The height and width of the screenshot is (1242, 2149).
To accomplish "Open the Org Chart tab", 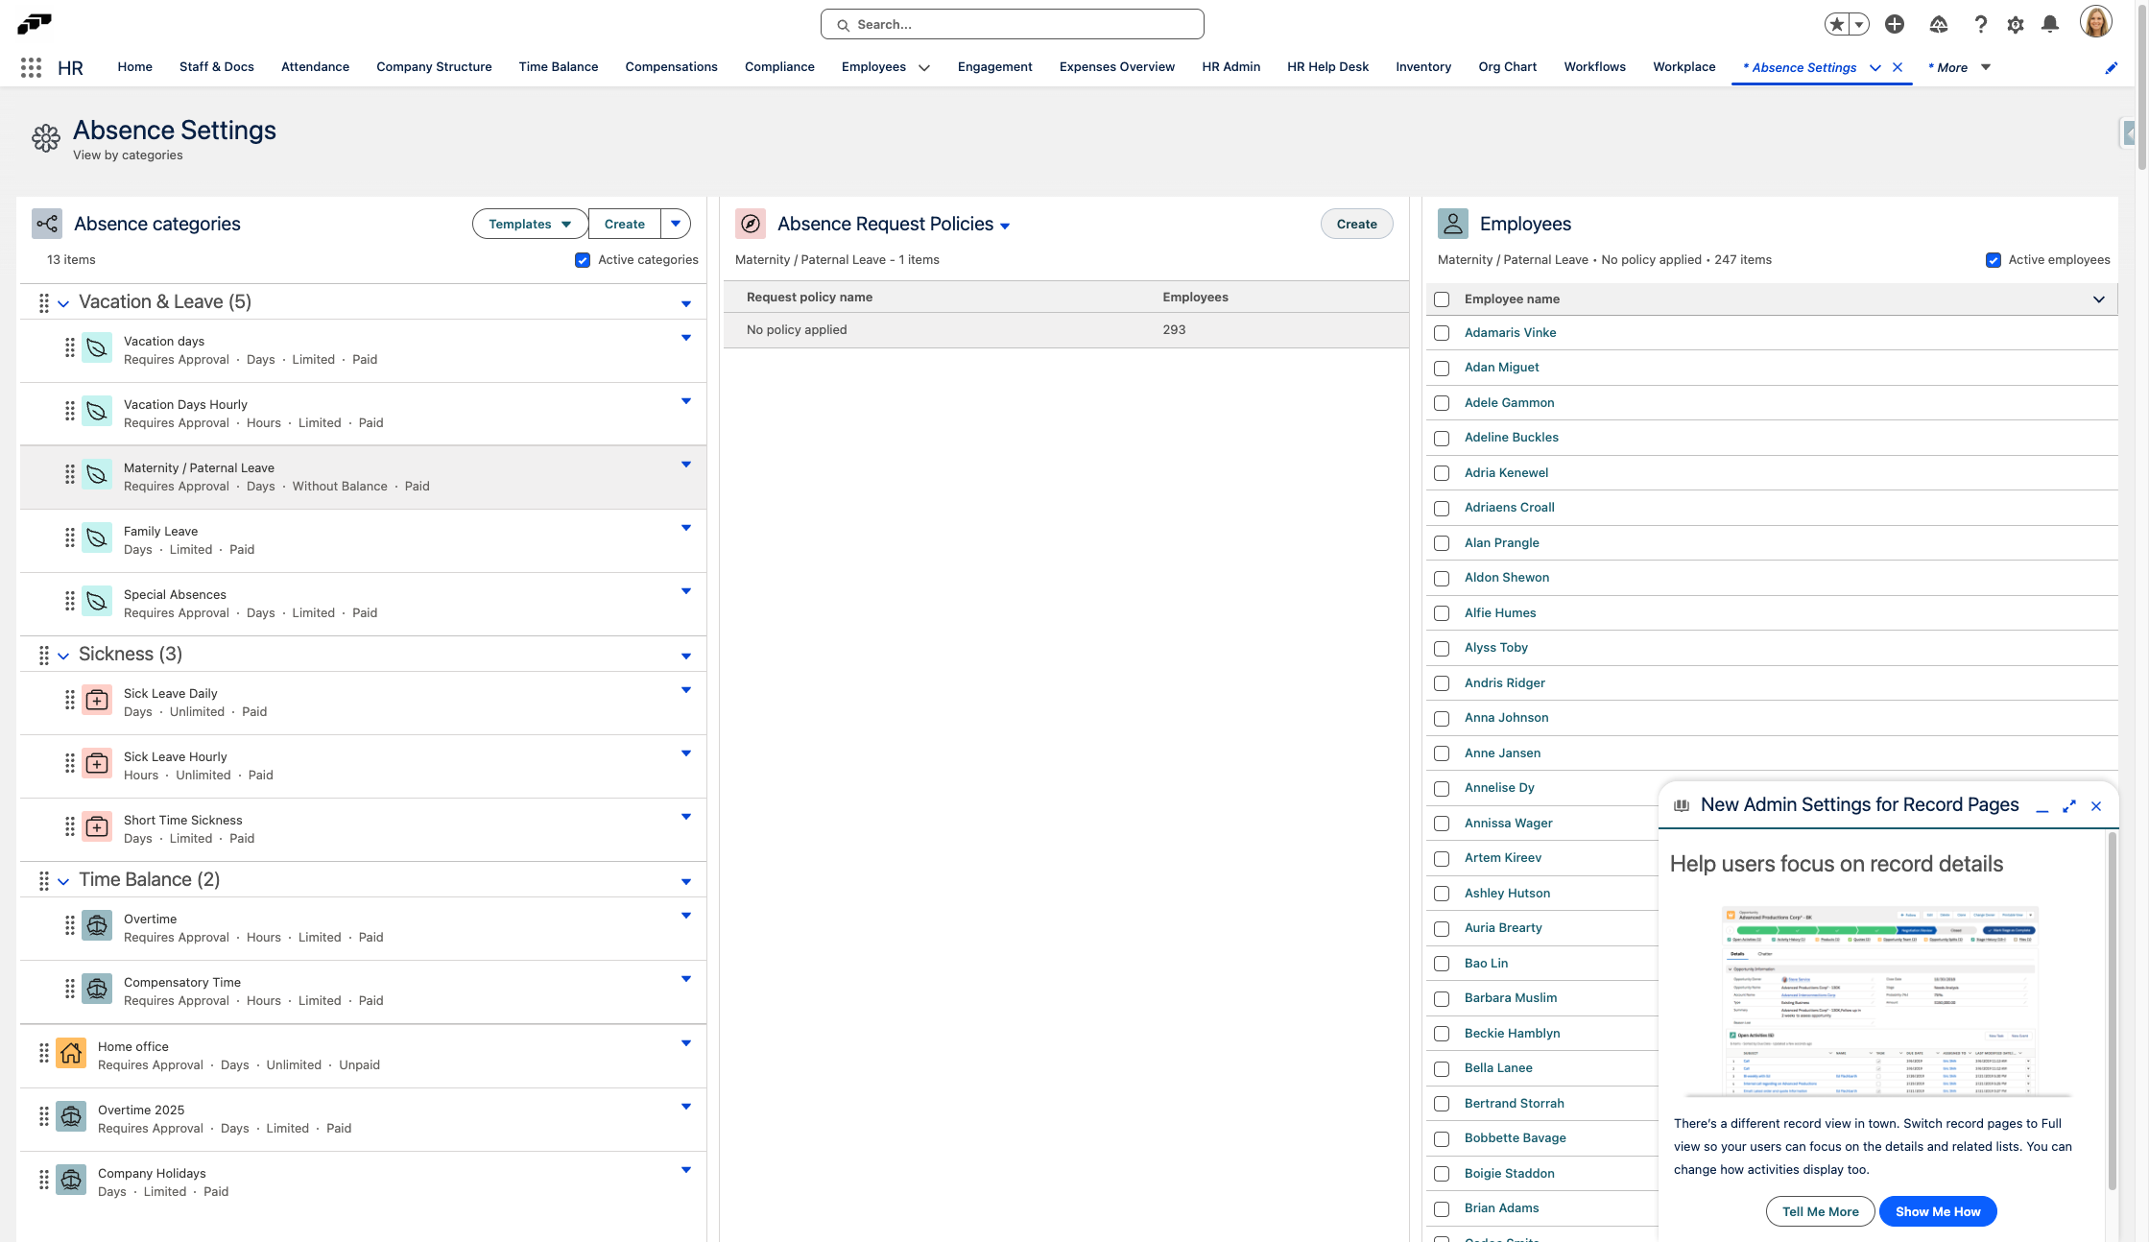I will click(1507, 67).
